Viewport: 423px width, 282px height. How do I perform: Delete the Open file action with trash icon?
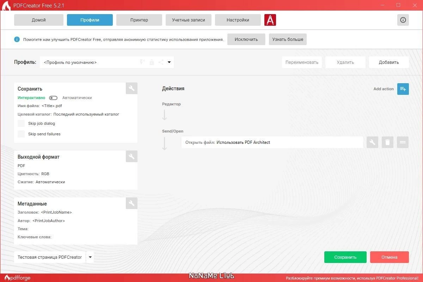pyautogui.click(x=387, y=142)
